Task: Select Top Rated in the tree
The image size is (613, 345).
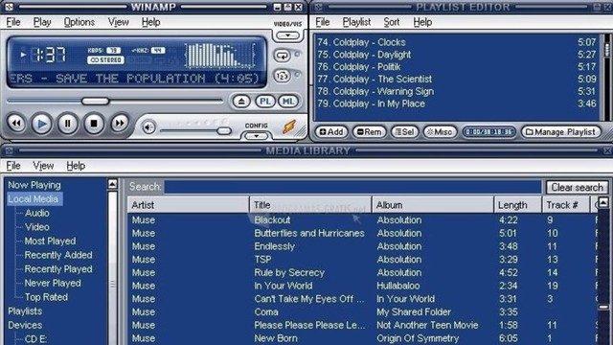Action: pyautogui.click(x=46, y=297)
